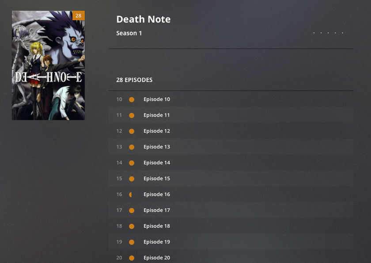371x263 pixels.
Task: Toggle the orange dot beside Episode 14
Action: tap(132, 163)
